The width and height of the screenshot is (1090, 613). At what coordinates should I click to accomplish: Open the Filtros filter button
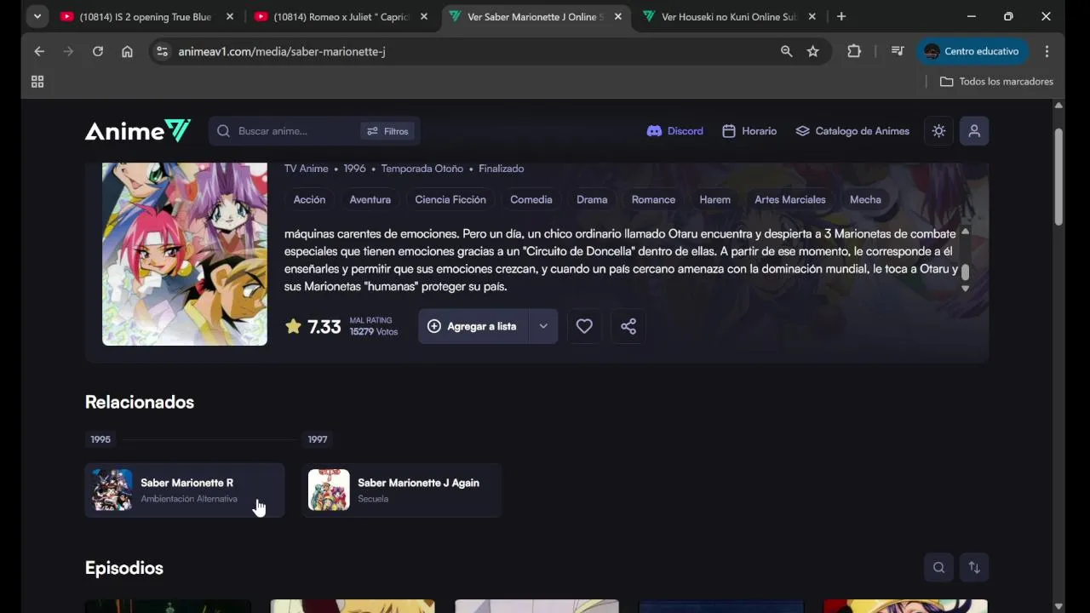coord(387,131)
